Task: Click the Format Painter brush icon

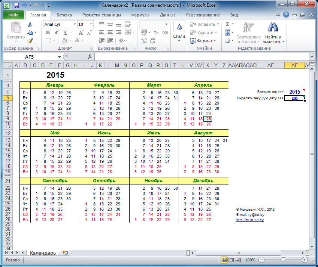Action: click(x=30, y=41)
